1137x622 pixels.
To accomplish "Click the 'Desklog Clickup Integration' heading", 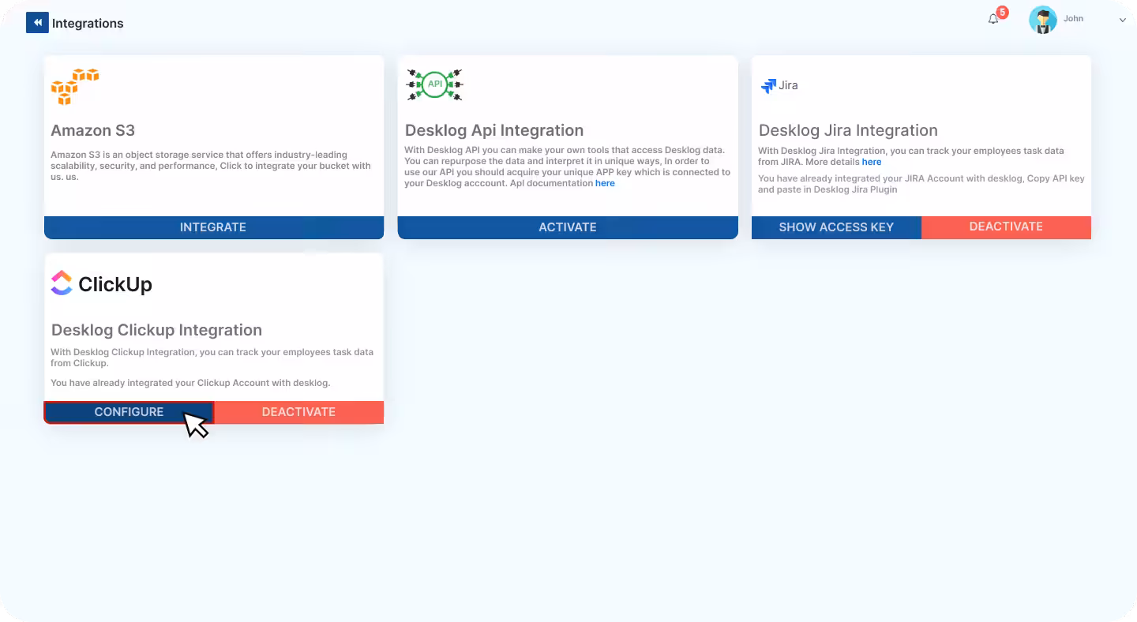I will [x=156, y=330].
